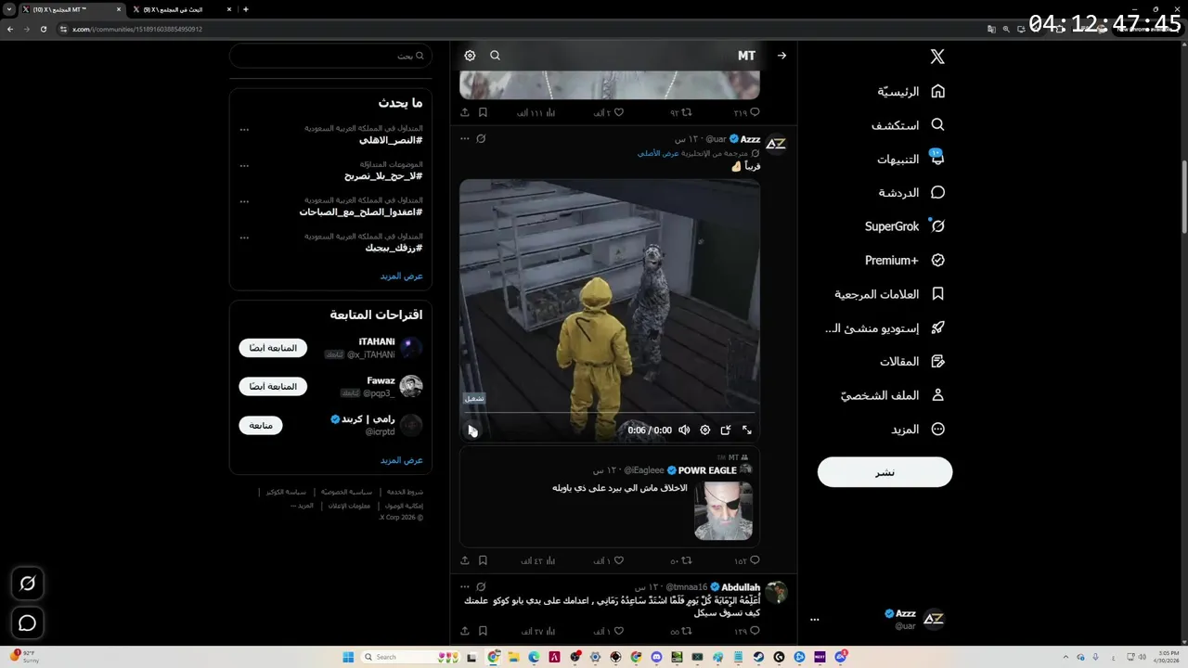Reply to Abdullah post with ١٣٩ replies

[x=754, y=632]
